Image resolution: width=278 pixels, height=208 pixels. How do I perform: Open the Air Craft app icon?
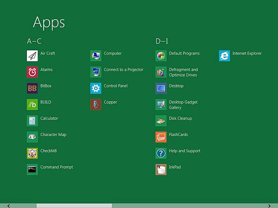(x=32, y=56)
